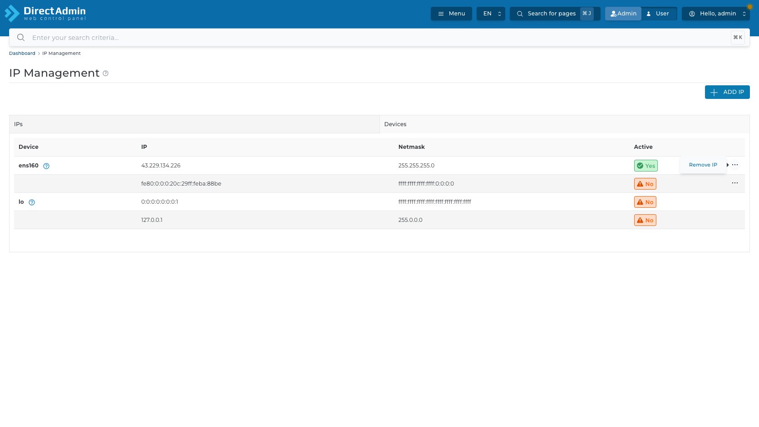Screen dimensions: 759x427
Task: Switch to User access level
Action: (659, 14)
